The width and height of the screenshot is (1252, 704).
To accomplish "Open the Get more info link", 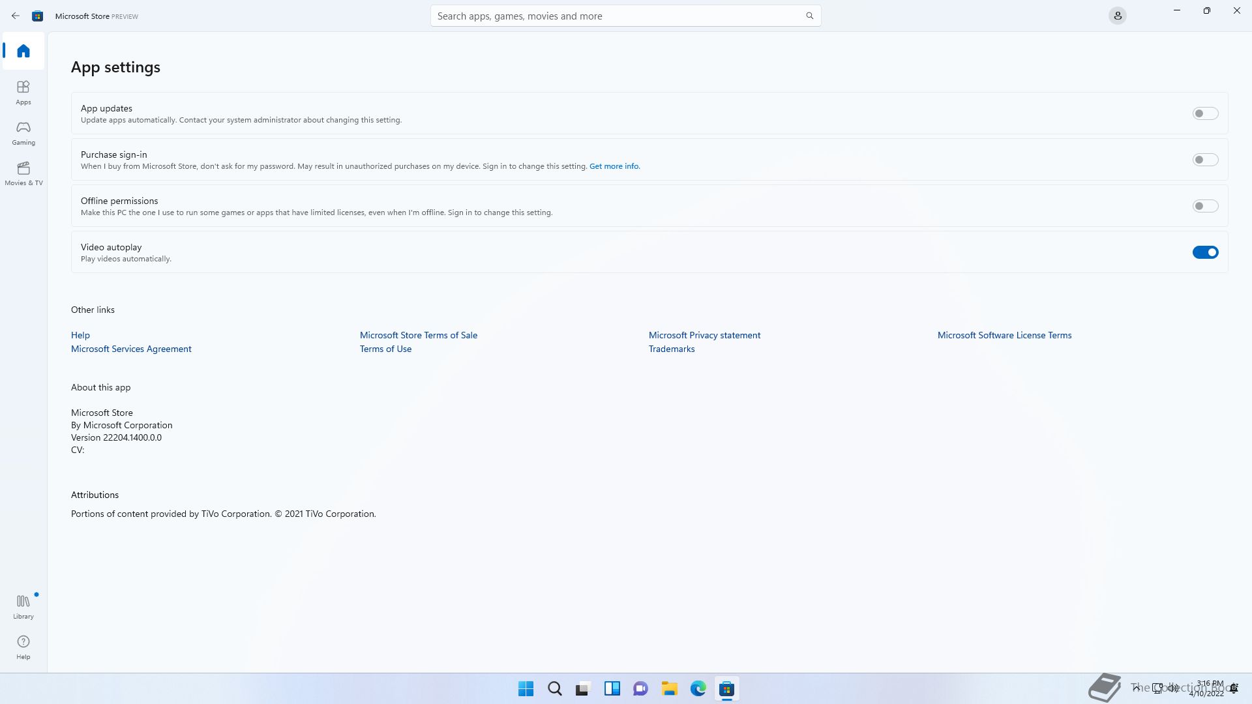I will tap(614, 166).
